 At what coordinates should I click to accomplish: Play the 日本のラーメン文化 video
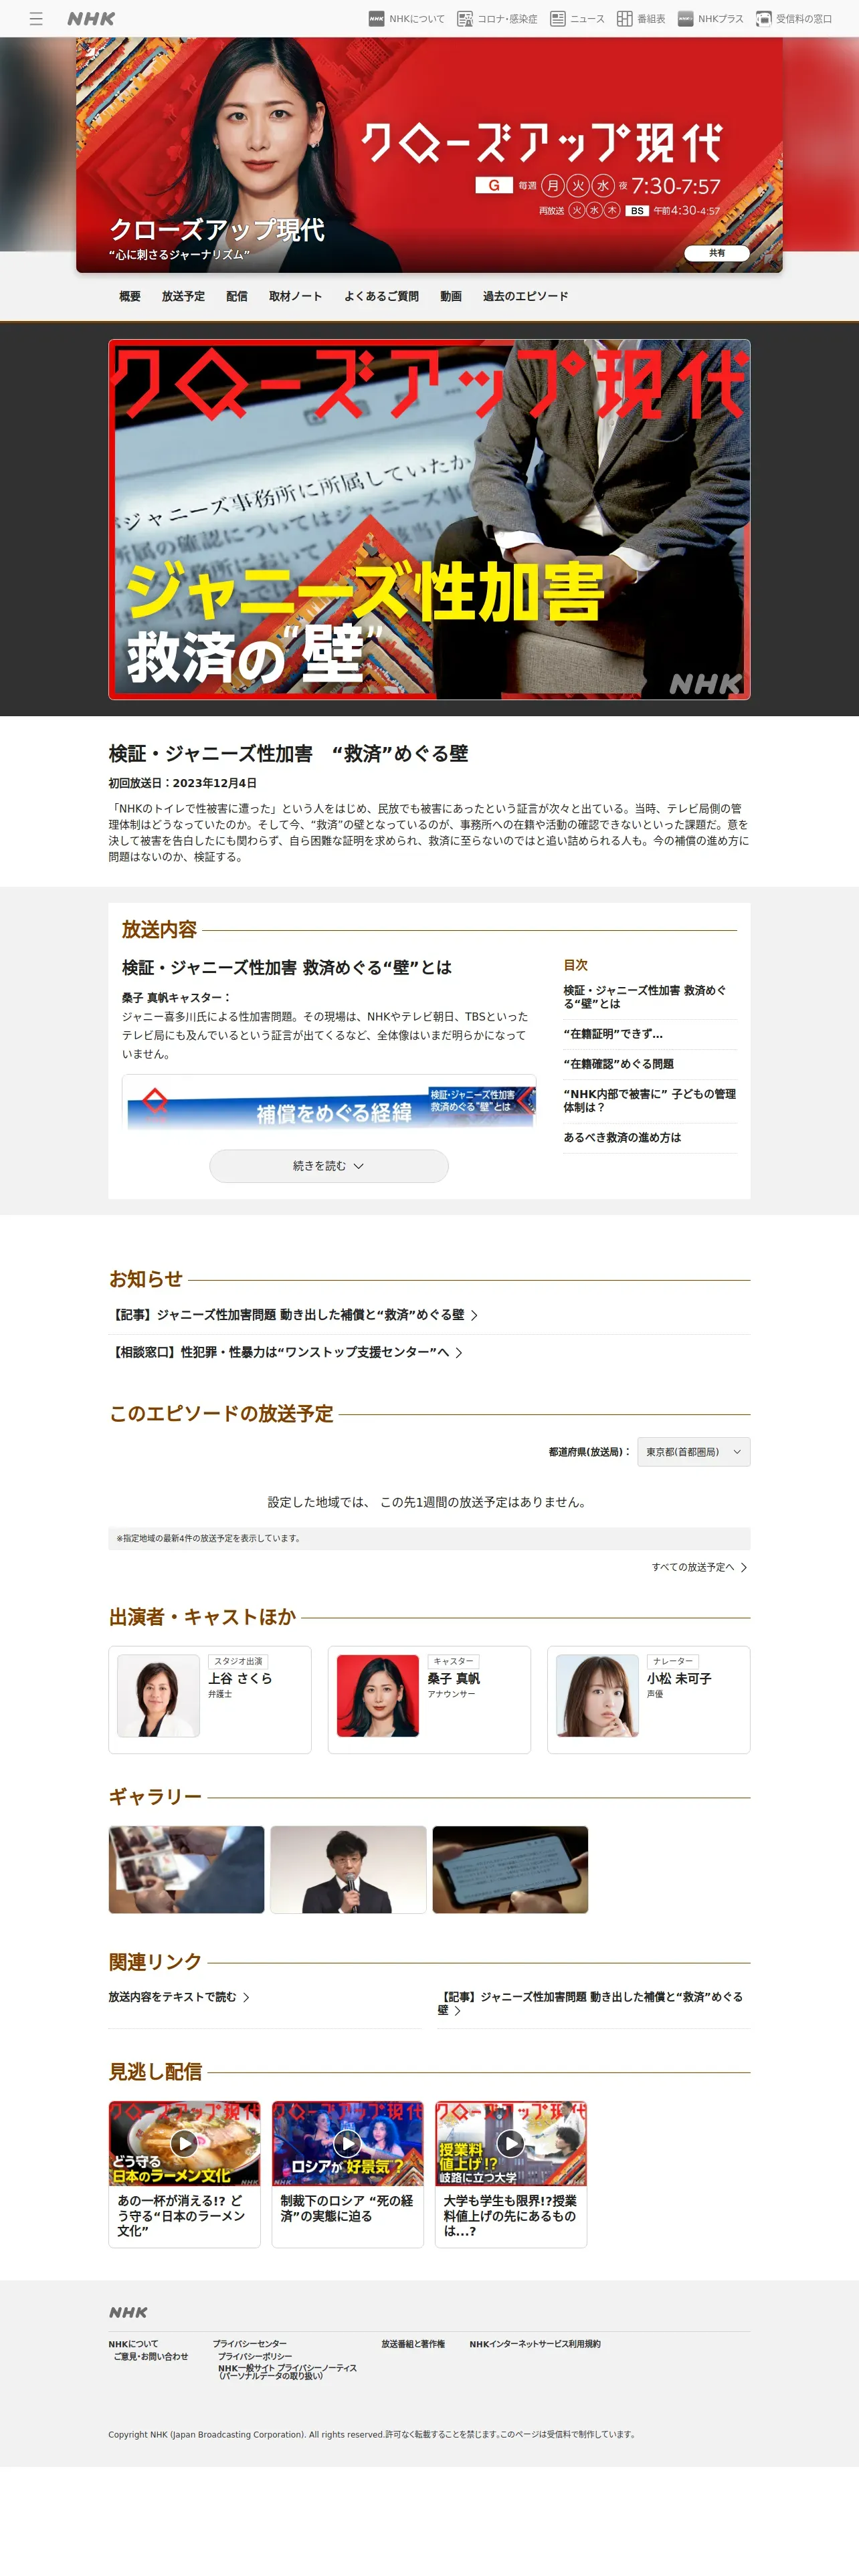pos(184,2143)
